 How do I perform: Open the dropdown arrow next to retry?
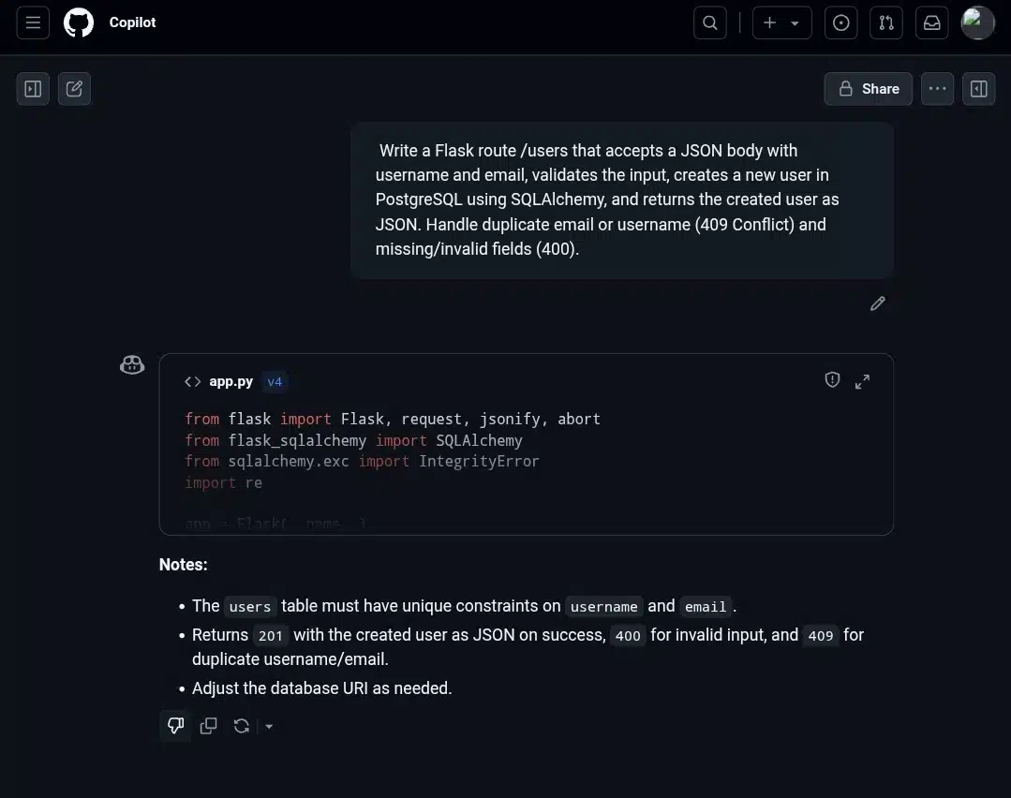tap(269, 727)
